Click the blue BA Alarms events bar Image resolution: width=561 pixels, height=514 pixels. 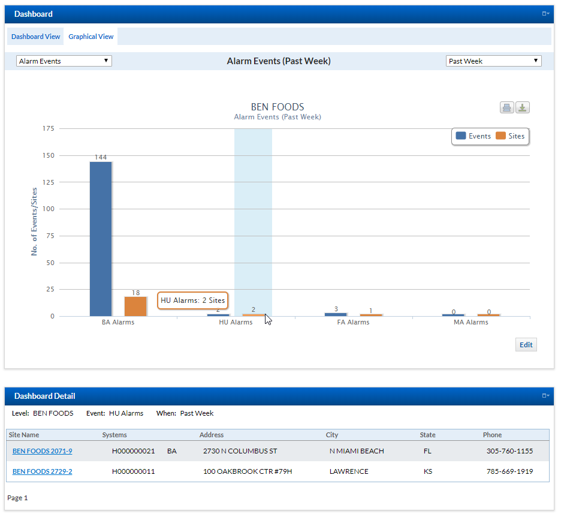(101, 239)
